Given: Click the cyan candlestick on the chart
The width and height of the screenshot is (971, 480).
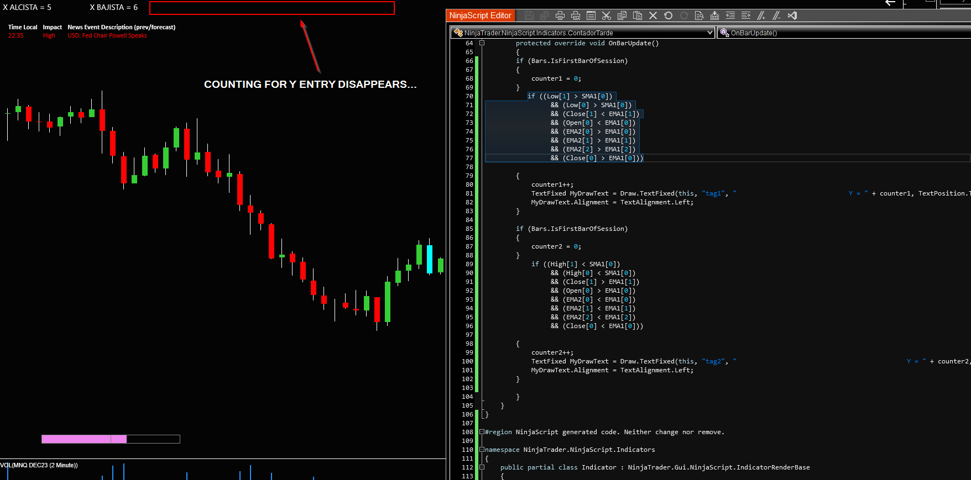Looking at the screenshot, I should click(430, 259).
